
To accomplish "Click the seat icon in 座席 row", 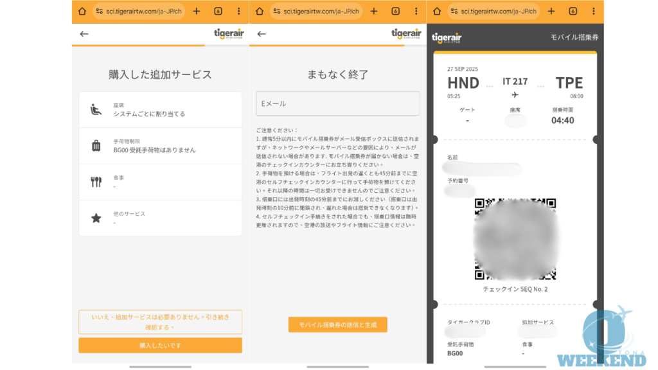I will (96, 110).
